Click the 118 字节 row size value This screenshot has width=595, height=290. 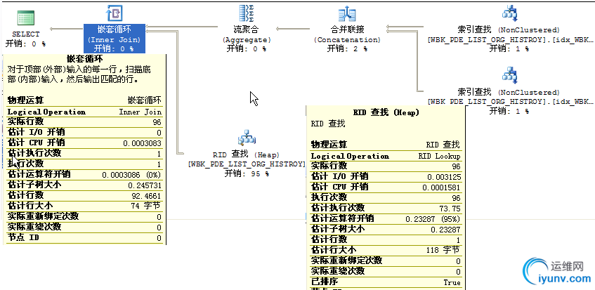443,250
